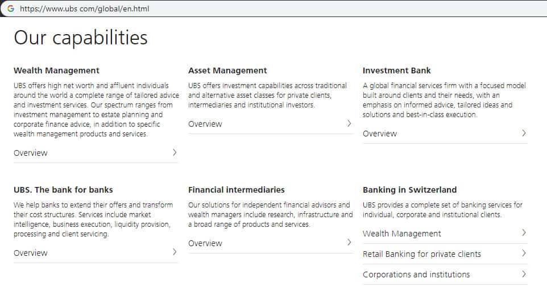Click the Asset Management Overview chevron arrow
547x291 pixels.
coord(349,123)
